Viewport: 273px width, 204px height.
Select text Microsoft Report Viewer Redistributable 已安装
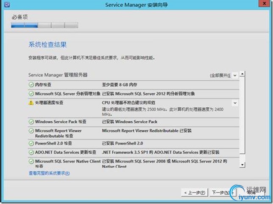pyautogui.click(x=147, y=131)
